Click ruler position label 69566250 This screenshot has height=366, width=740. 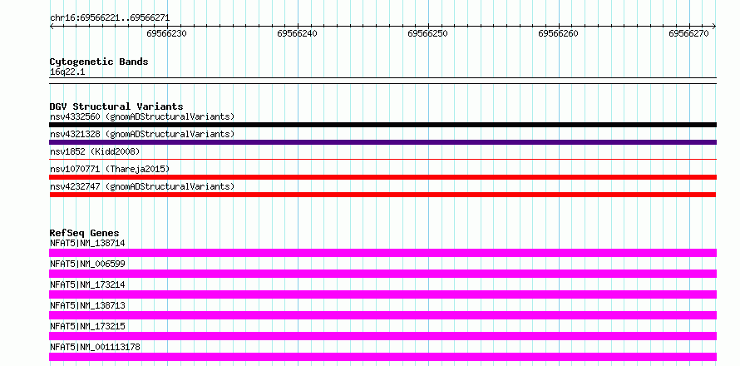coord(427,33)
